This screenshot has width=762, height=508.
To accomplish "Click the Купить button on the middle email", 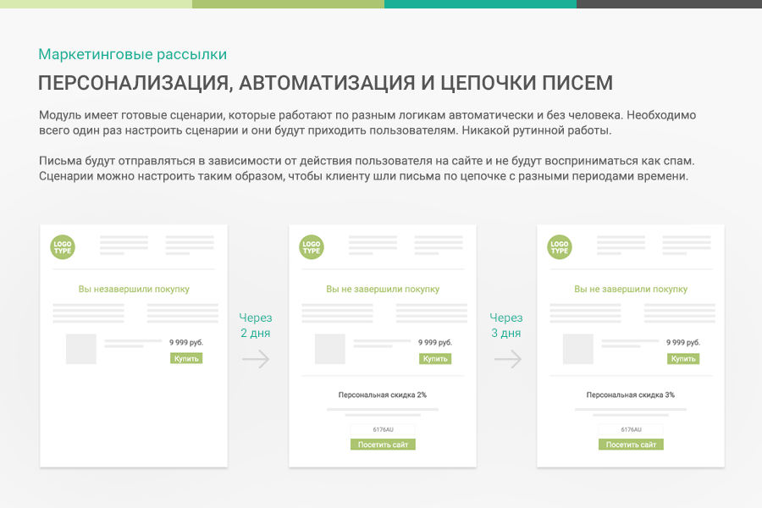I will 434,358.
